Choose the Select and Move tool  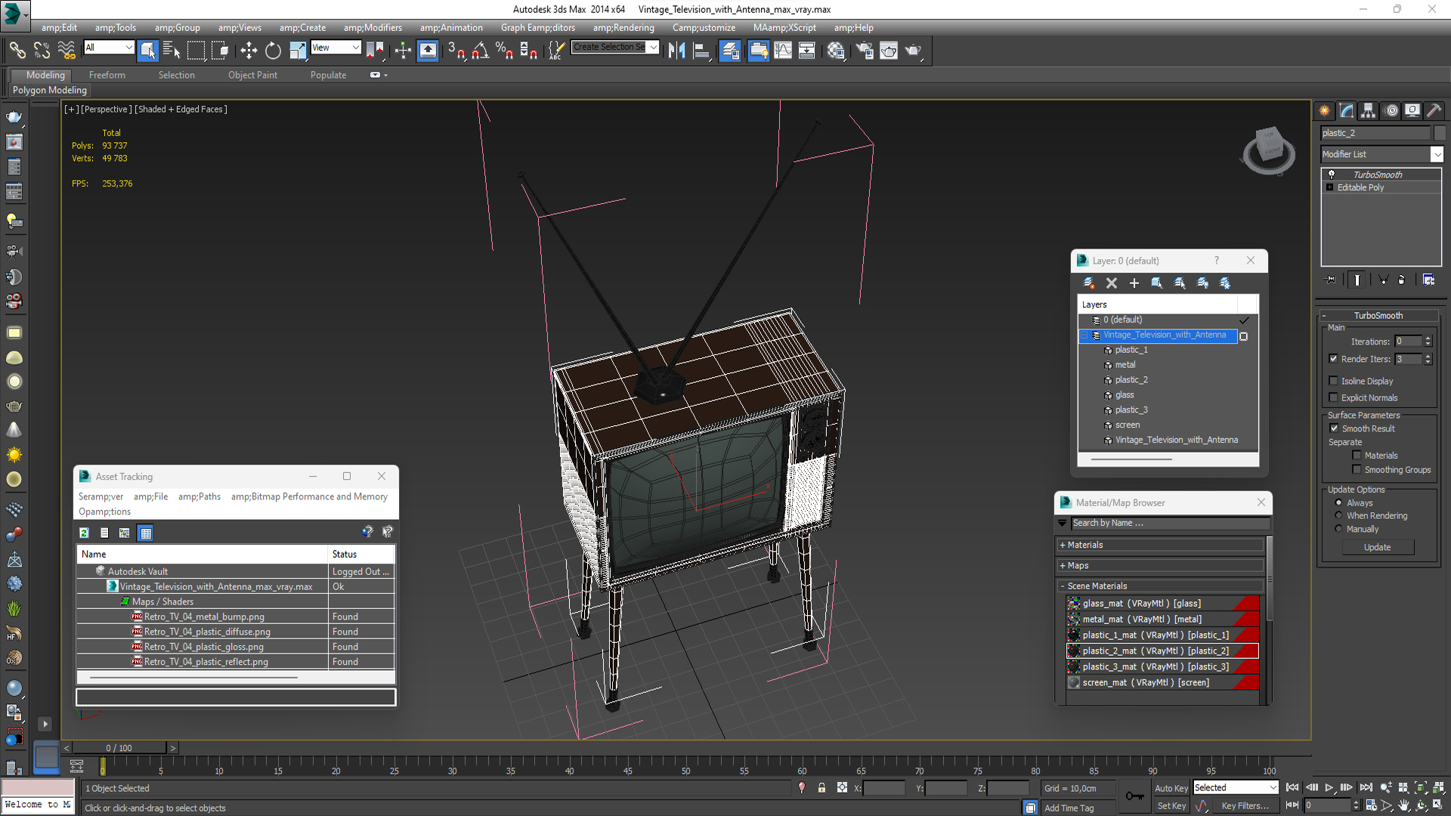tap(248, 50)
